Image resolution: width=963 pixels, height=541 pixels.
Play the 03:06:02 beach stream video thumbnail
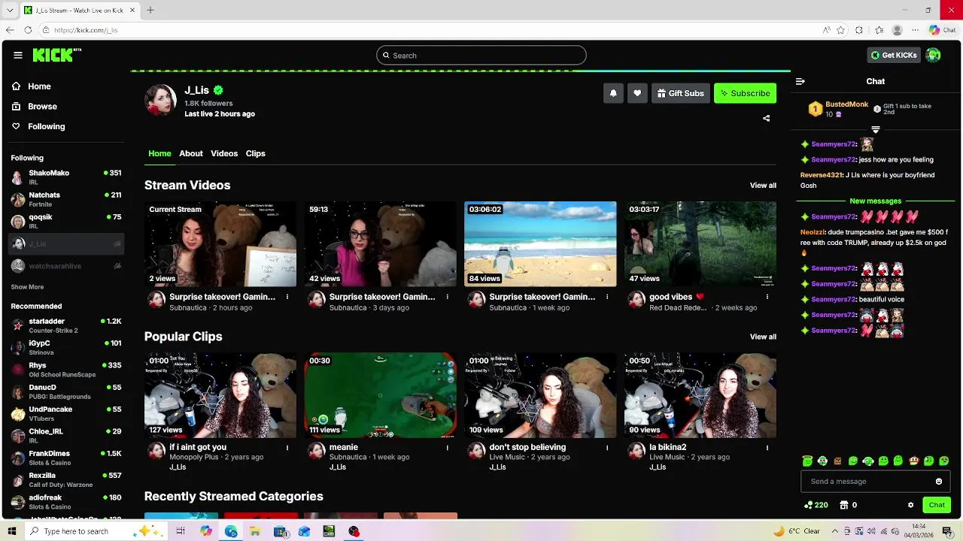(x=540, y=244)
